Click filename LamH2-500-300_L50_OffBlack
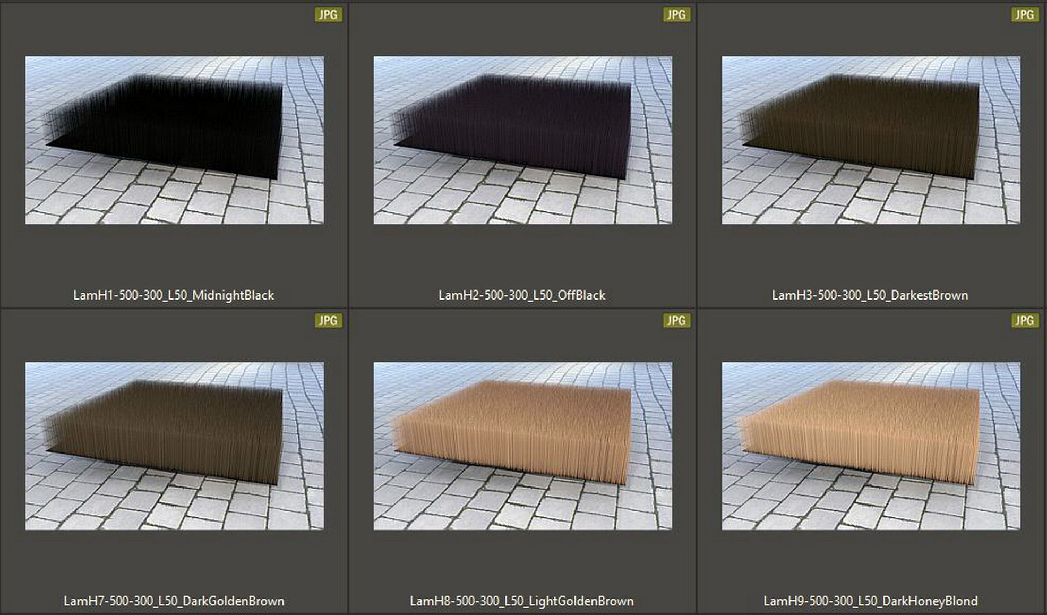The image size is (1047, 615). coord(522,295)
